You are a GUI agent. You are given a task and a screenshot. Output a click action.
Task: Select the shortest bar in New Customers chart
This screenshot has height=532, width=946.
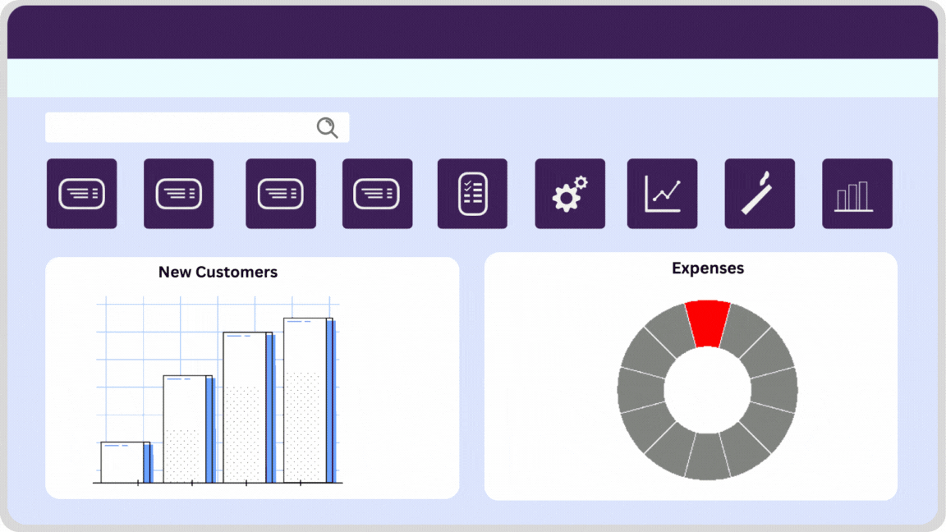coord(123,462)
